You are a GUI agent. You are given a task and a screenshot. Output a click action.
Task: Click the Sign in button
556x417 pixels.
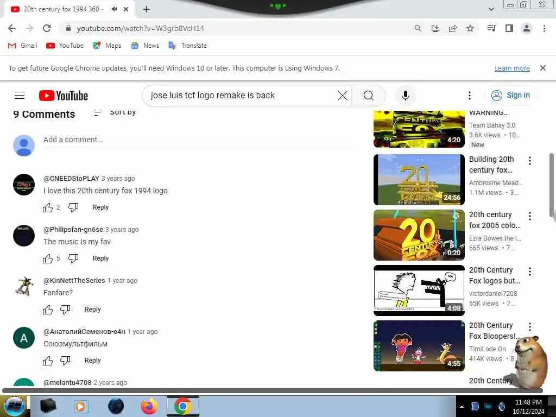click(511, 96)
